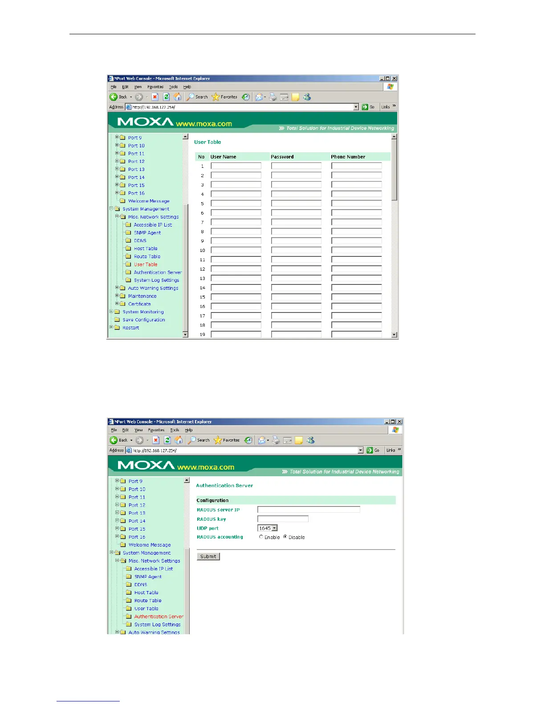Click main content scrollbar in User Table window
Image resolution: width=545 pixels, height=705 pixels.
[x=394, y=170]
